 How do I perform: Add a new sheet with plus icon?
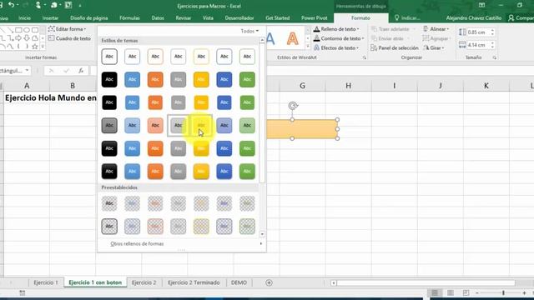269,282
